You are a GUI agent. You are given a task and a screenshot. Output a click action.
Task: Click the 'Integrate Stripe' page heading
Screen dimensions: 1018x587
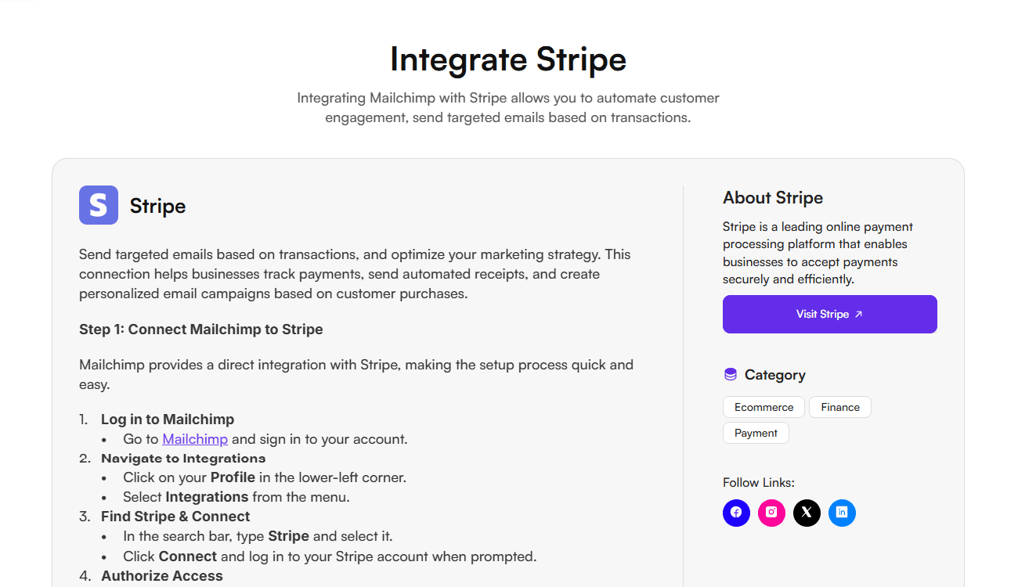[508, 59]
